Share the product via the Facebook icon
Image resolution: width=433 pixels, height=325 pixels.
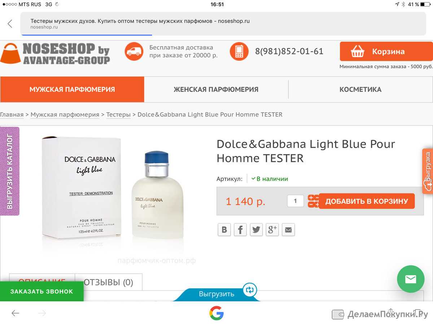(x=240, y=230)
